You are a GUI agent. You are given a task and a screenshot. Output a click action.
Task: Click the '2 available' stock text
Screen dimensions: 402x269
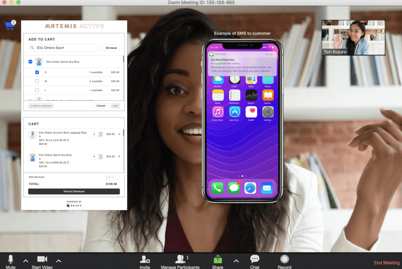coord(96,81)
